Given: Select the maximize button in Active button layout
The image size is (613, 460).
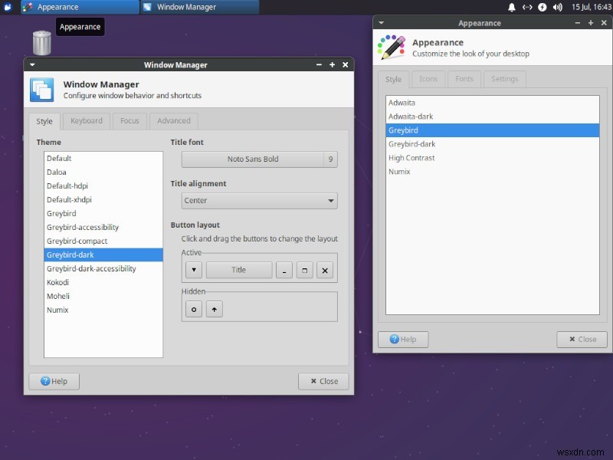Looking at the screenshot, I should 304,269.
